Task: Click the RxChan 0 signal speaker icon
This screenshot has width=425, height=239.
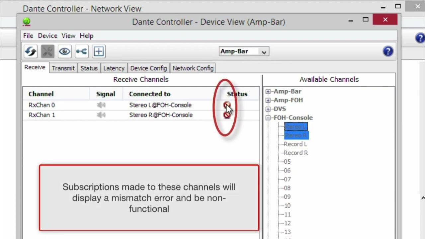Action: click(101, 105)
